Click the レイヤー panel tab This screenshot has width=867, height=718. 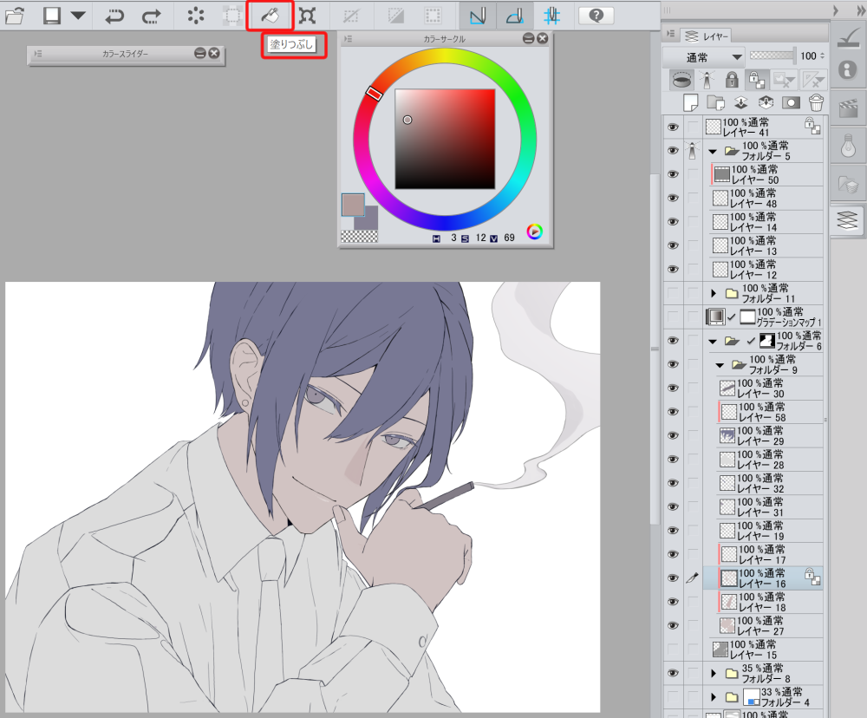[707, 36]
